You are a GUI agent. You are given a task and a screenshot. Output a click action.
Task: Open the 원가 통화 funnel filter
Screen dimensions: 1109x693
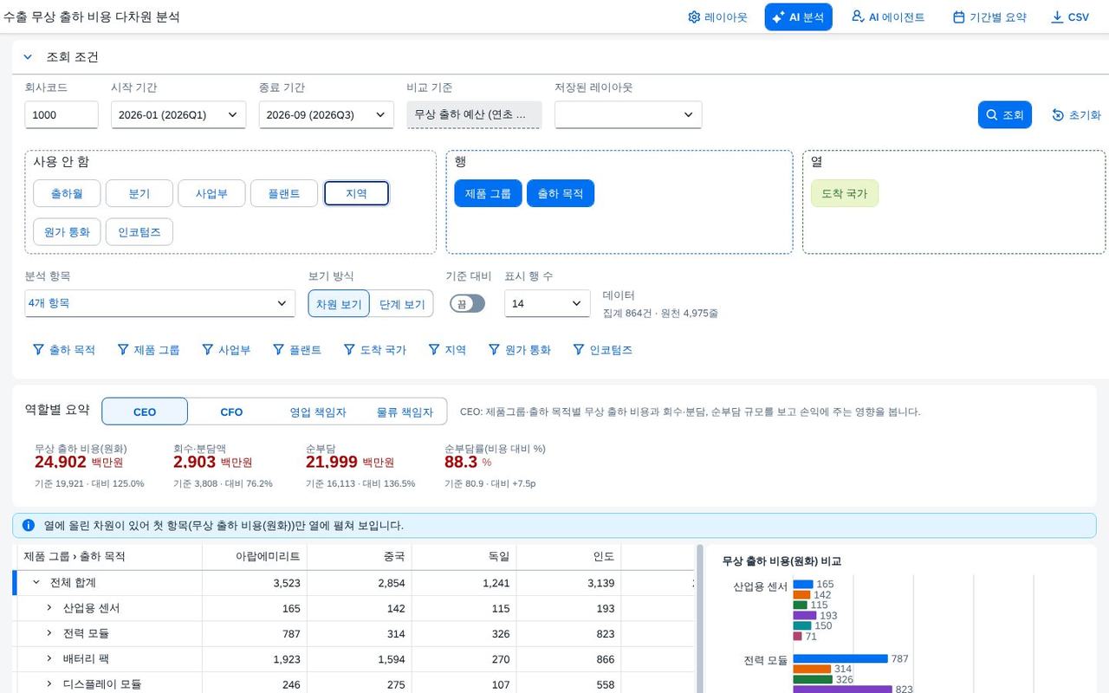point(519,350)
